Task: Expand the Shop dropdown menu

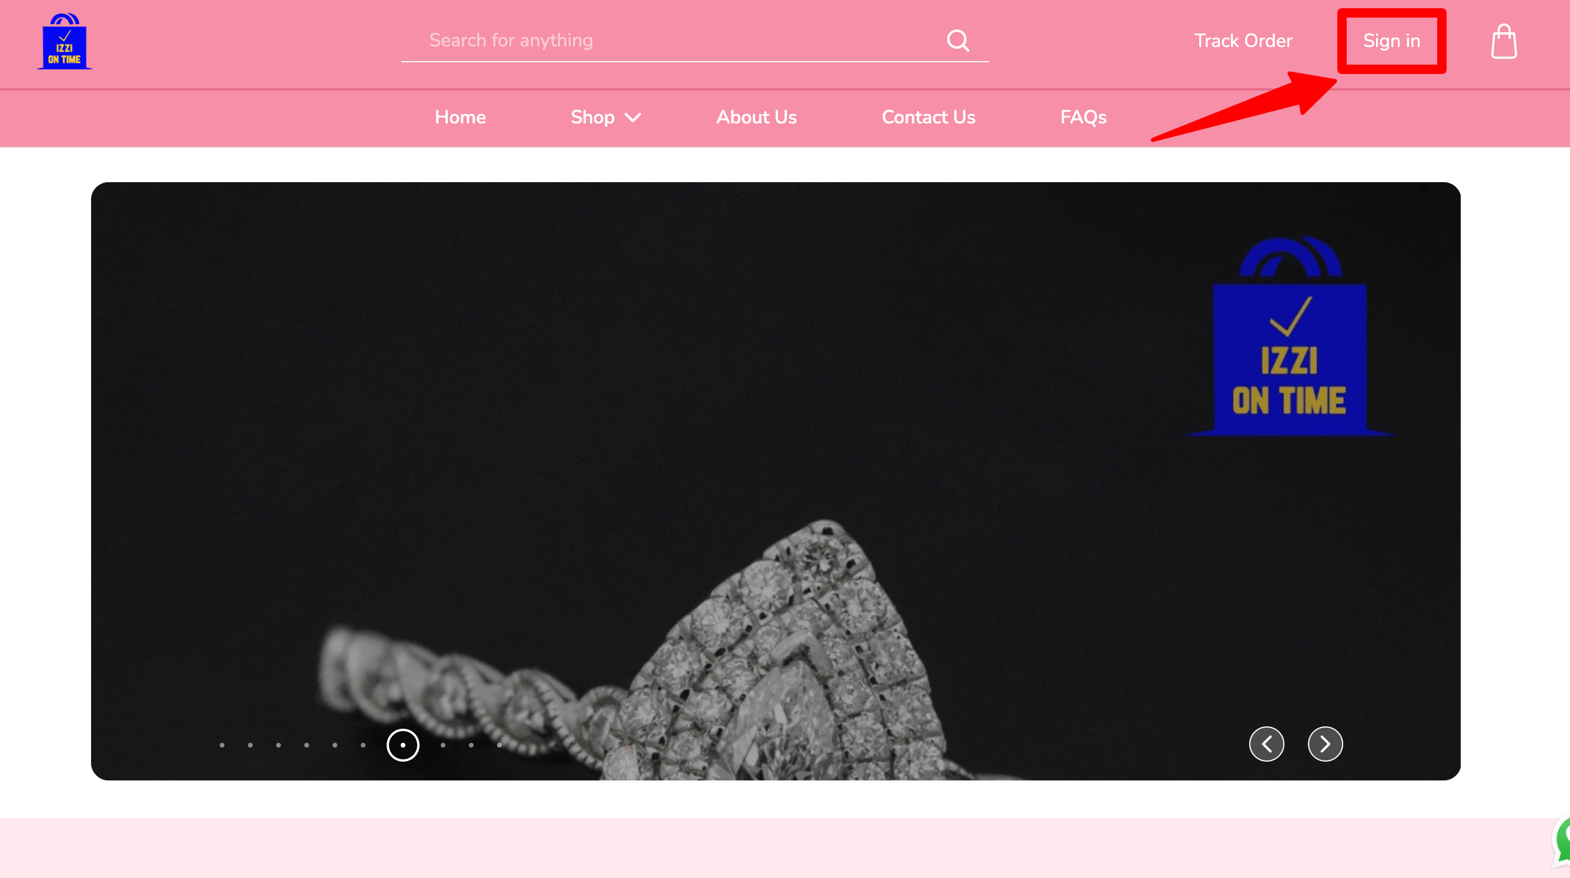Action: point(605,118)
